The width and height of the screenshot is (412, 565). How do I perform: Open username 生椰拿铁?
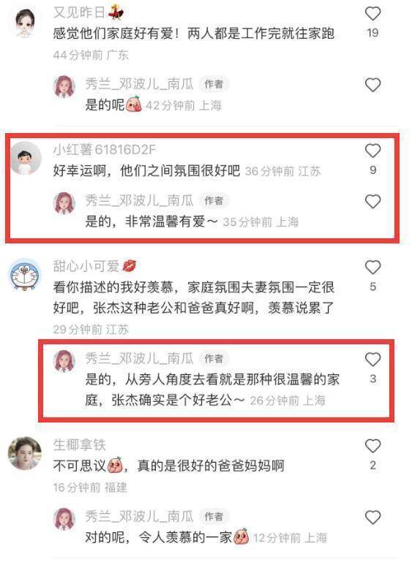[x=79, y=444]
